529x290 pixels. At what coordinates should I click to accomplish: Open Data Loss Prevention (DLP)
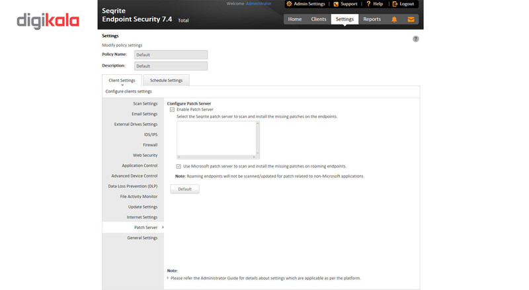133,186
